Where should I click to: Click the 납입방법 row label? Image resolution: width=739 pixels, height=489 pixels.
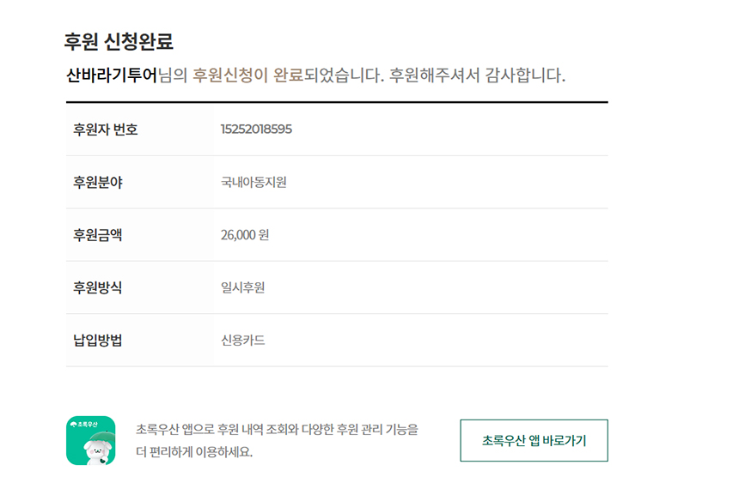[98, 341]
